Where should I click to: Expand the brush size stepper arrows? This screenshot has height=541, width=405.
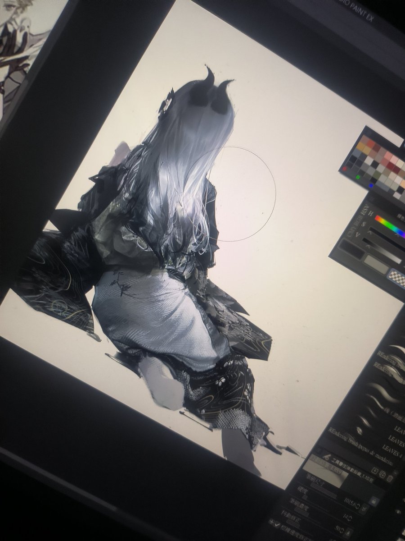pos(357,507)
